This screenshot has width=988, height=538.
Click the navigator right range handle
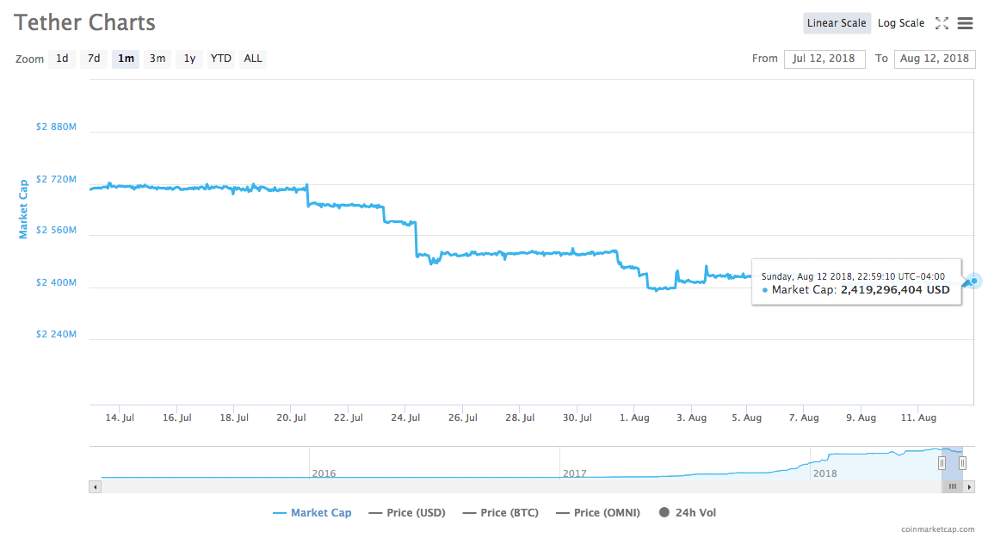click(963, 462)
